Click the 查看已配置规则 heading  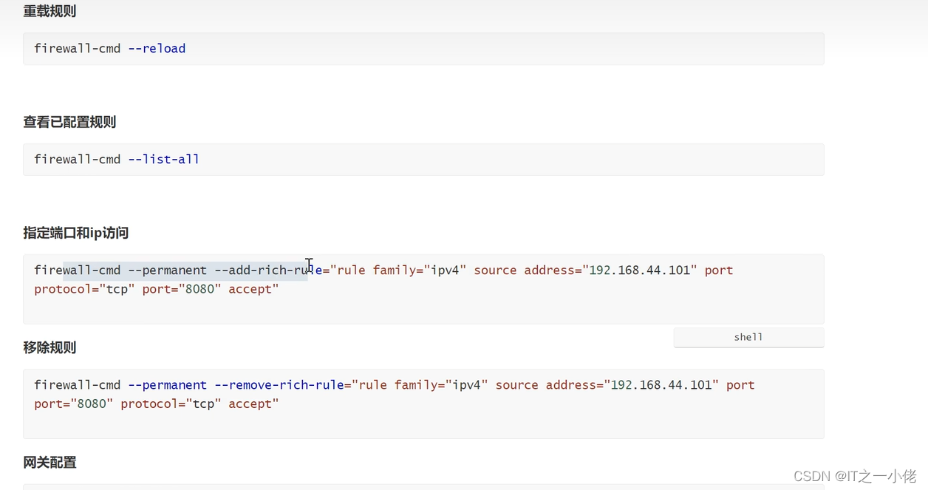click(x=69, y=123)
